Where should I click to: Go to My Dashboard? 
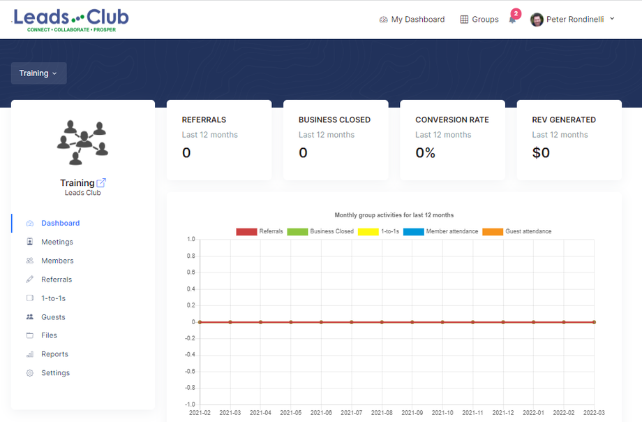(412, 20)
